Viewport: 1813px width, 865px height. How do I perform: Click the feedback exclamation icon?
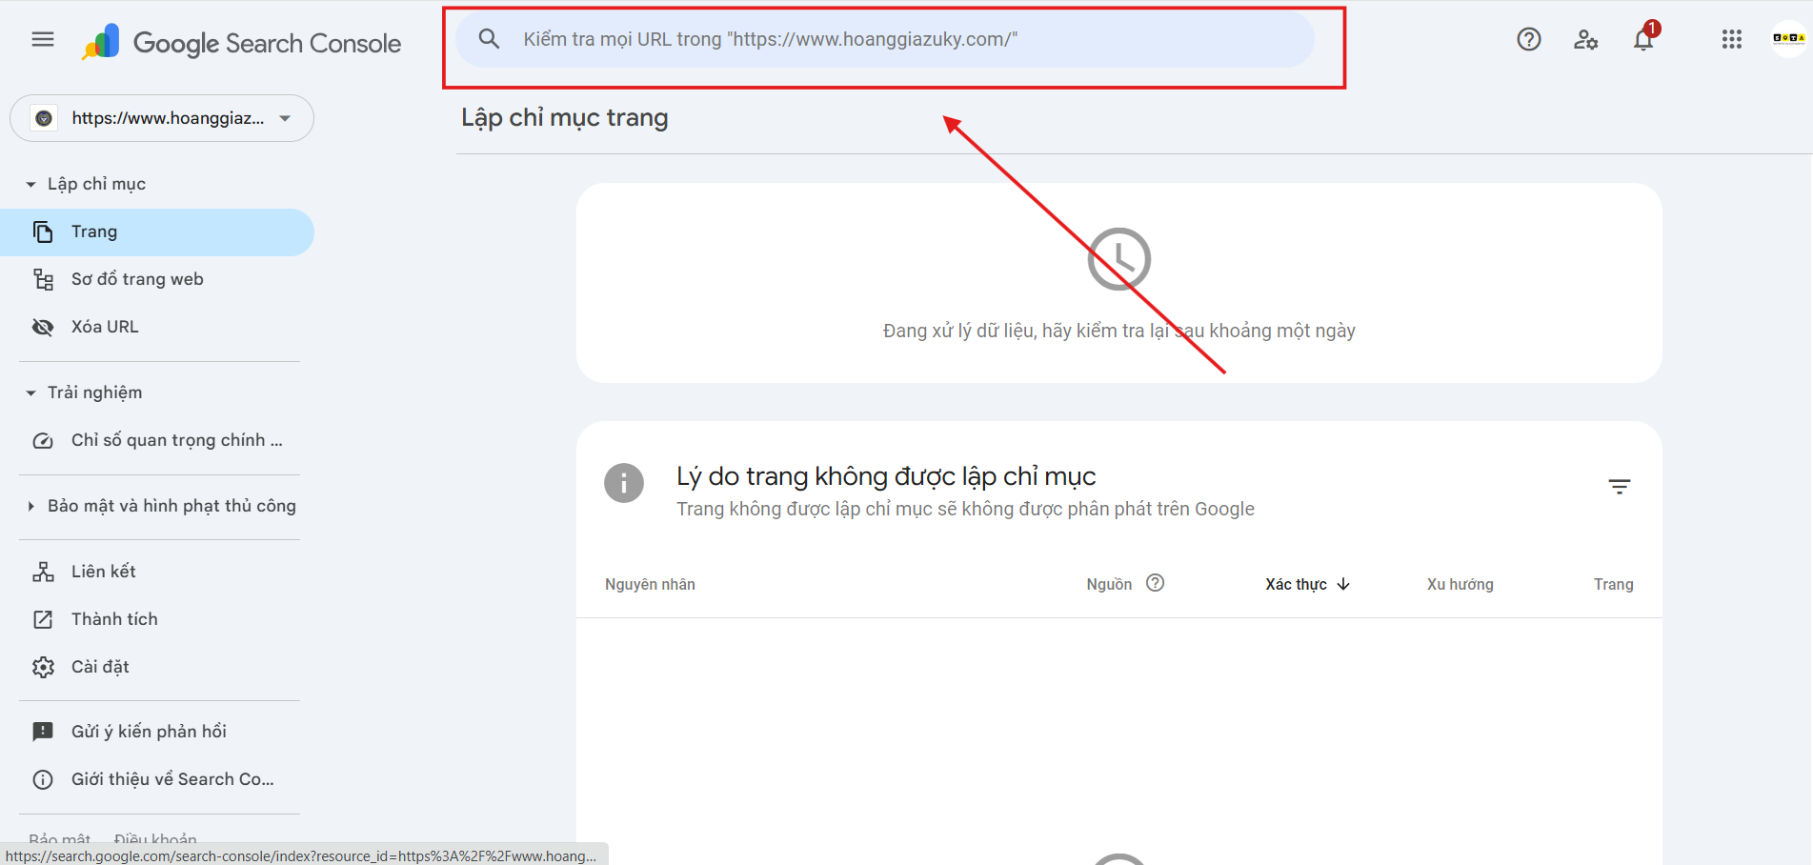(43, 732)
